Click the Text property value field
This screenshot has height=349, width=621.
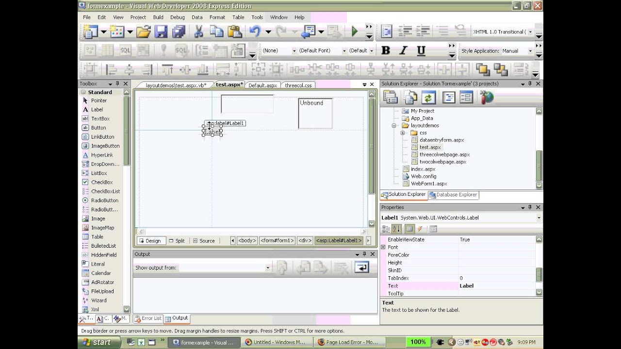pyautogui.click(x=496, y=286)
